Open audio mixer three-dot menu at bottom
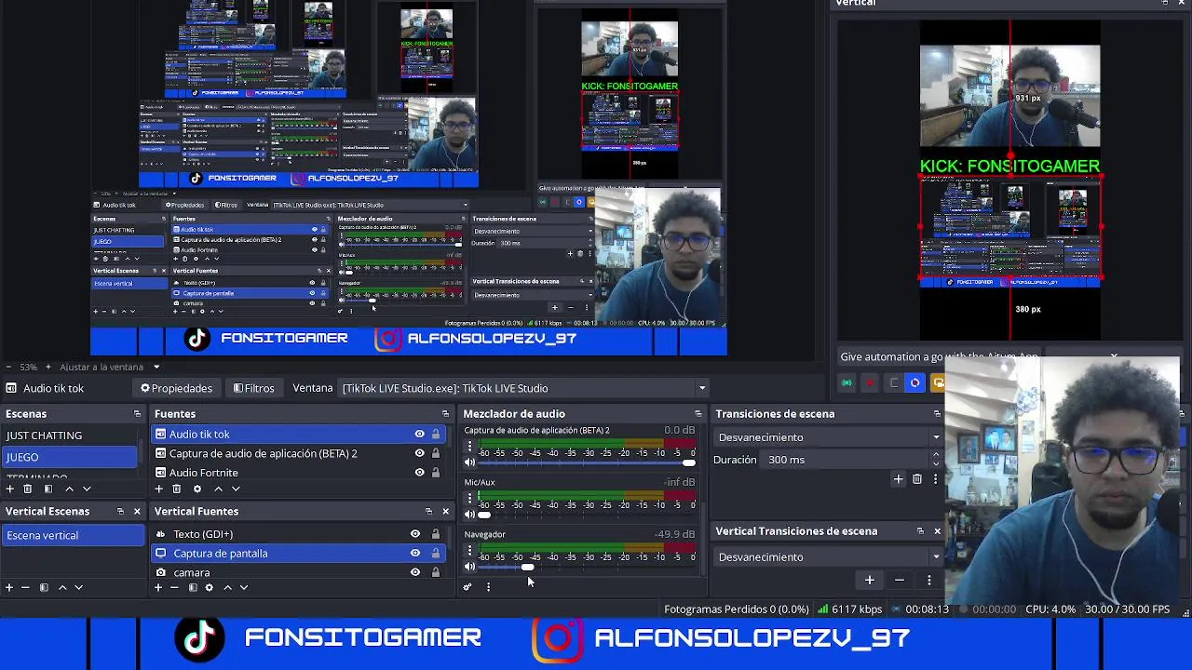Viewport: 1192px width, 670px height. coord(488,587)
